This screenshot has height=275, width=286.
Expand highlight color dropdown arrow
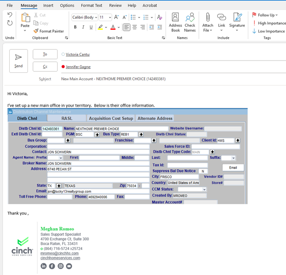(106, 27)
